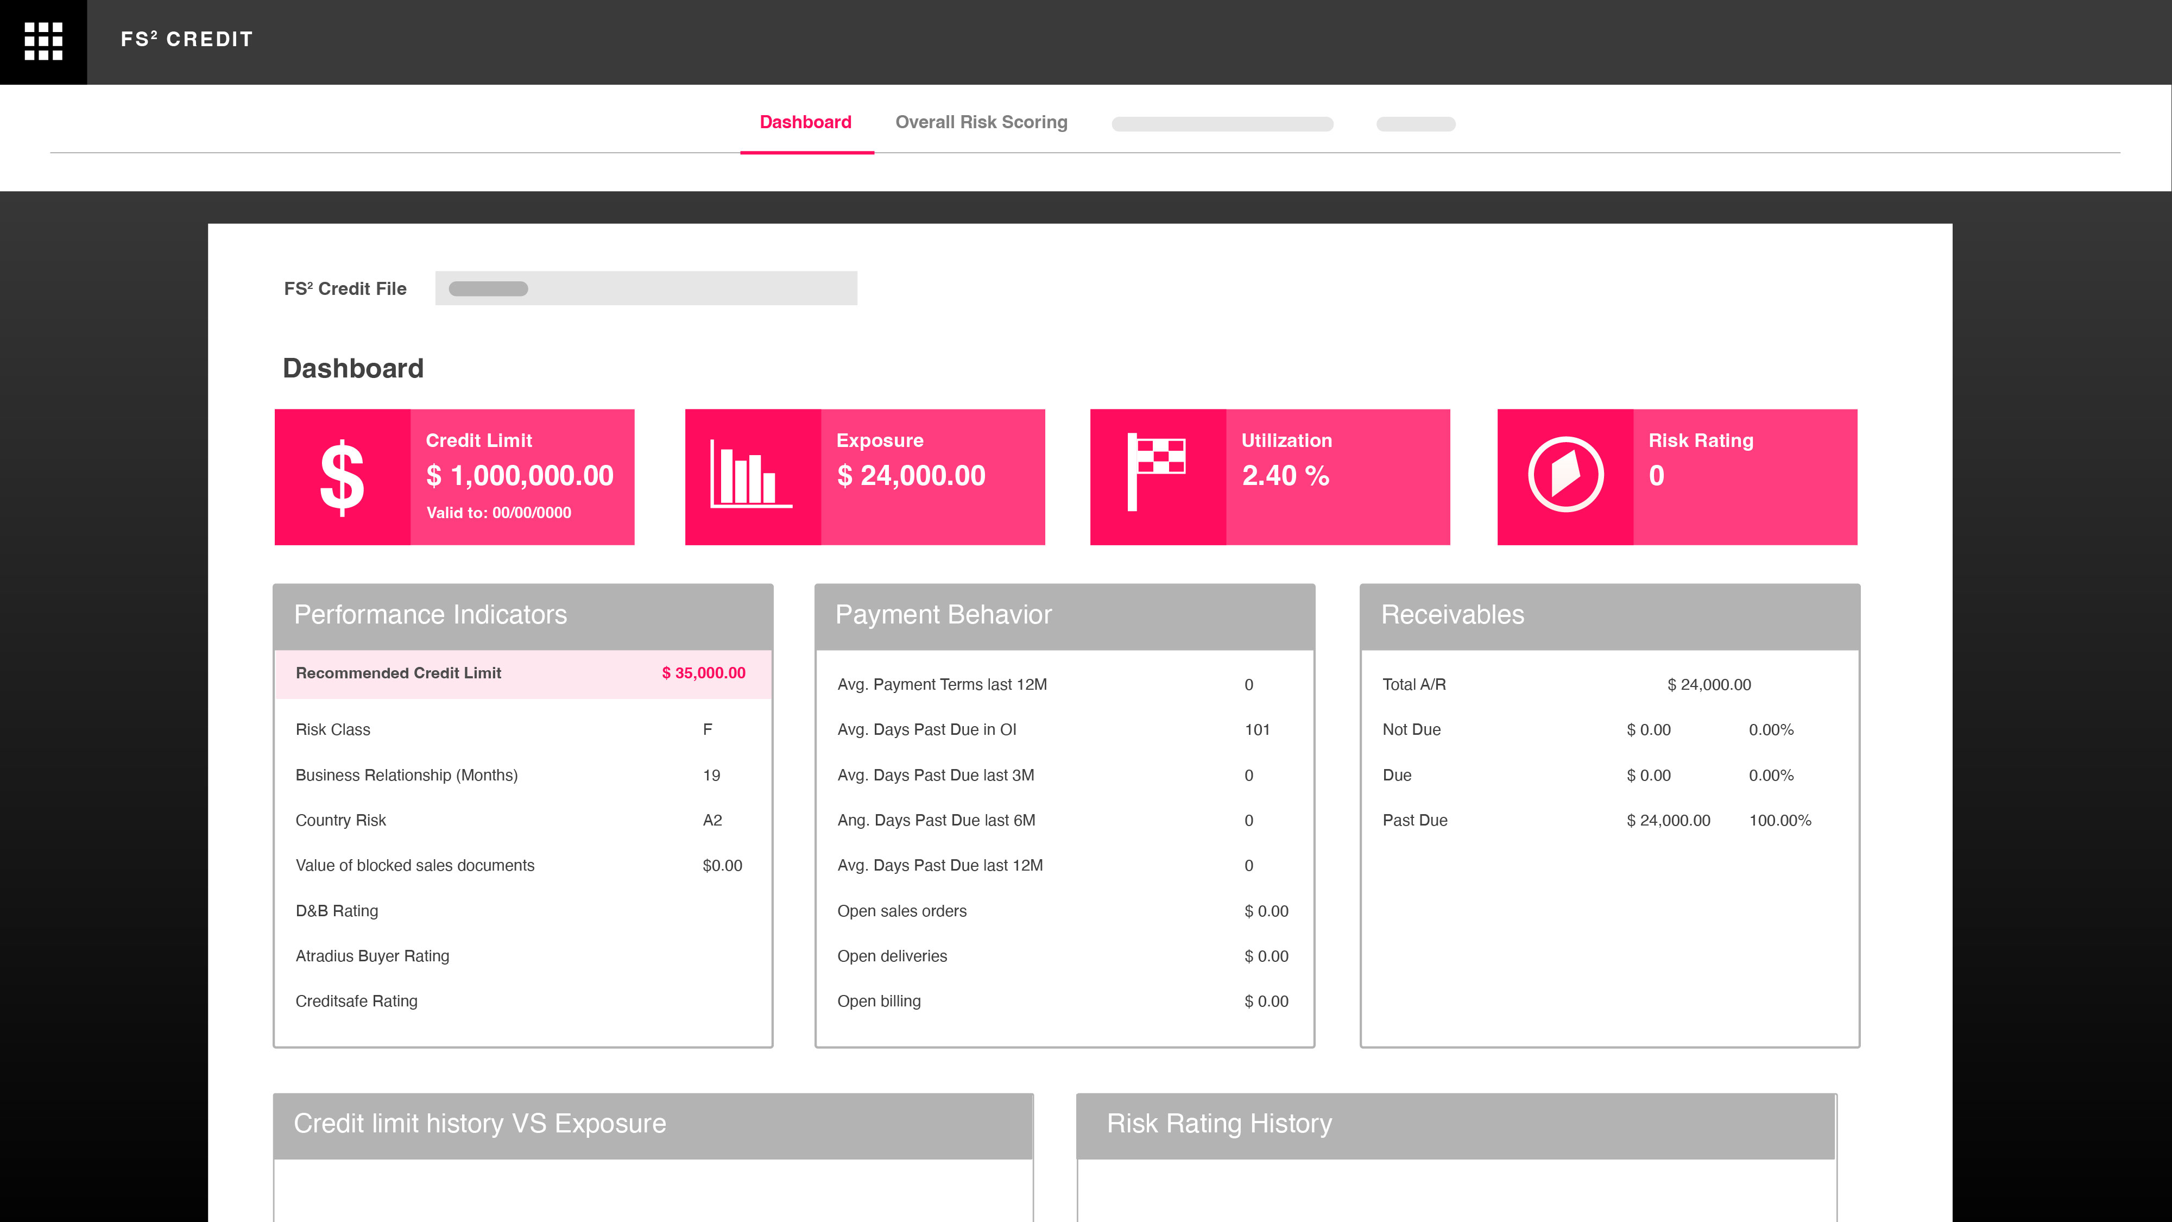Switch to the Dashboard tab
Viewport: 2172px width, 1222px height.
(806, 122)
